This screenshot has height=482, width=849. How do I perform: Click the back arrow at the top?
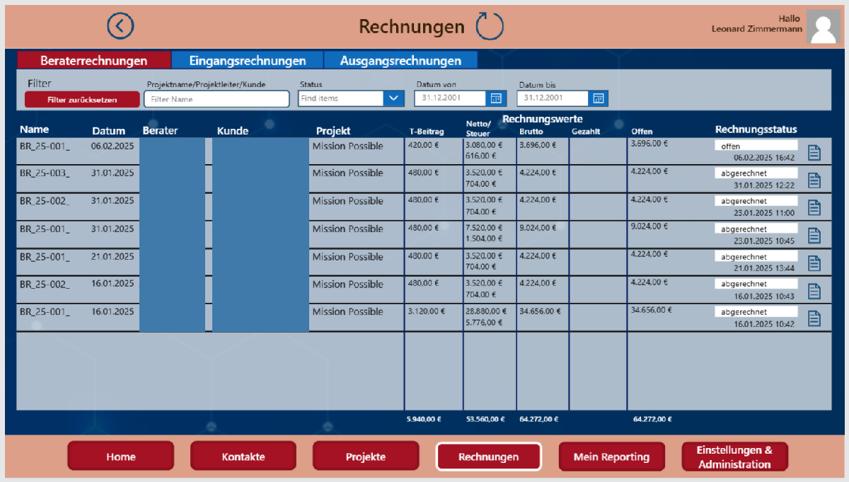pyautogui.click(x=120, y=25)
